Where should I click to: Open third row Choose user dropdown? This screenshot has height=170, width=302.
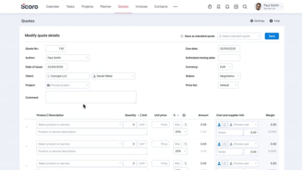[243, 163]
